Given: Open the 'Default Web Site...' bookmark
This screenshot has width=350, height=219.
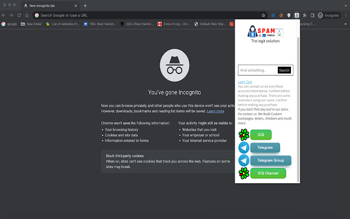Looking at the screenshot, I should click(210, 24).
